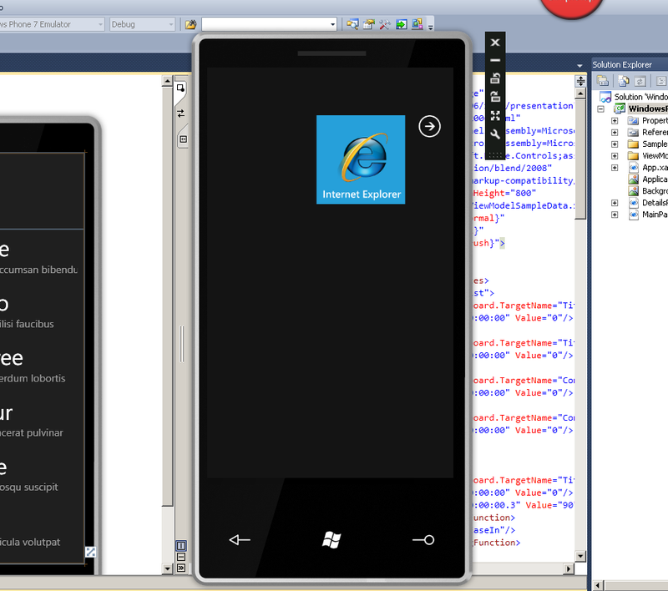The width and height of the screenshot is (668, 591).
Task: Open the document list dropdown arrow
Action: 579,66
